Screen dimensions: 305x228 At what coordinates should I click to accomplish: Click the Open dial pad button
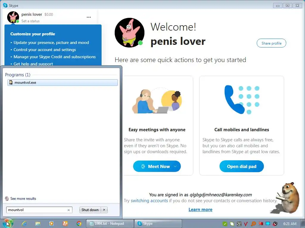pyautogui.click(x=242, y=166)
